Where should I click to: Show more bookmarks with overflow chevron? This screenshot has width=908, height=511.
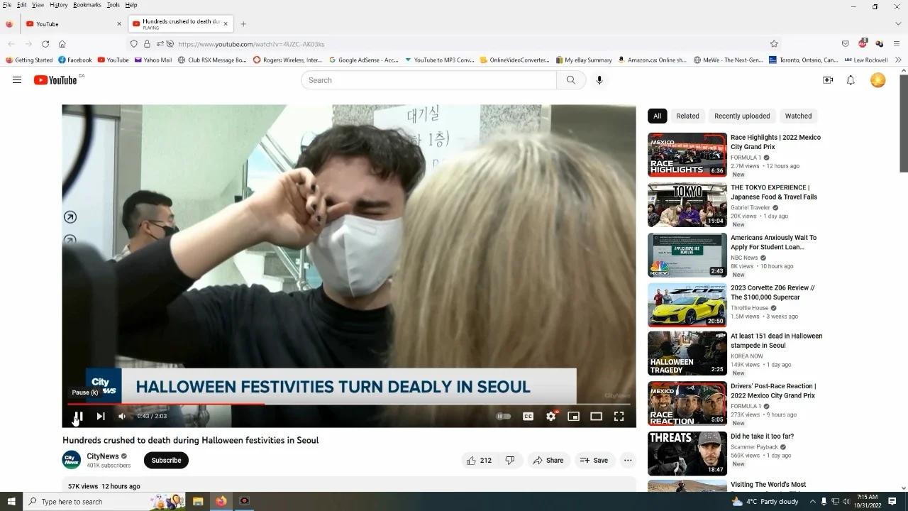pyautogui.click(x=899, y=60)
